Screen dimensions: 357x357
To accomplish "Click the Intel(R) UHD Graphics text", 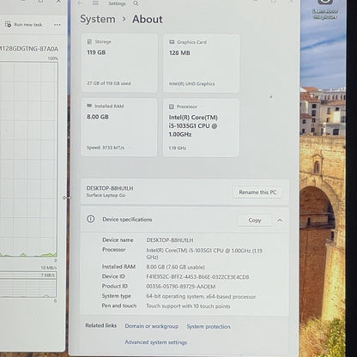I will click(192, 84).
